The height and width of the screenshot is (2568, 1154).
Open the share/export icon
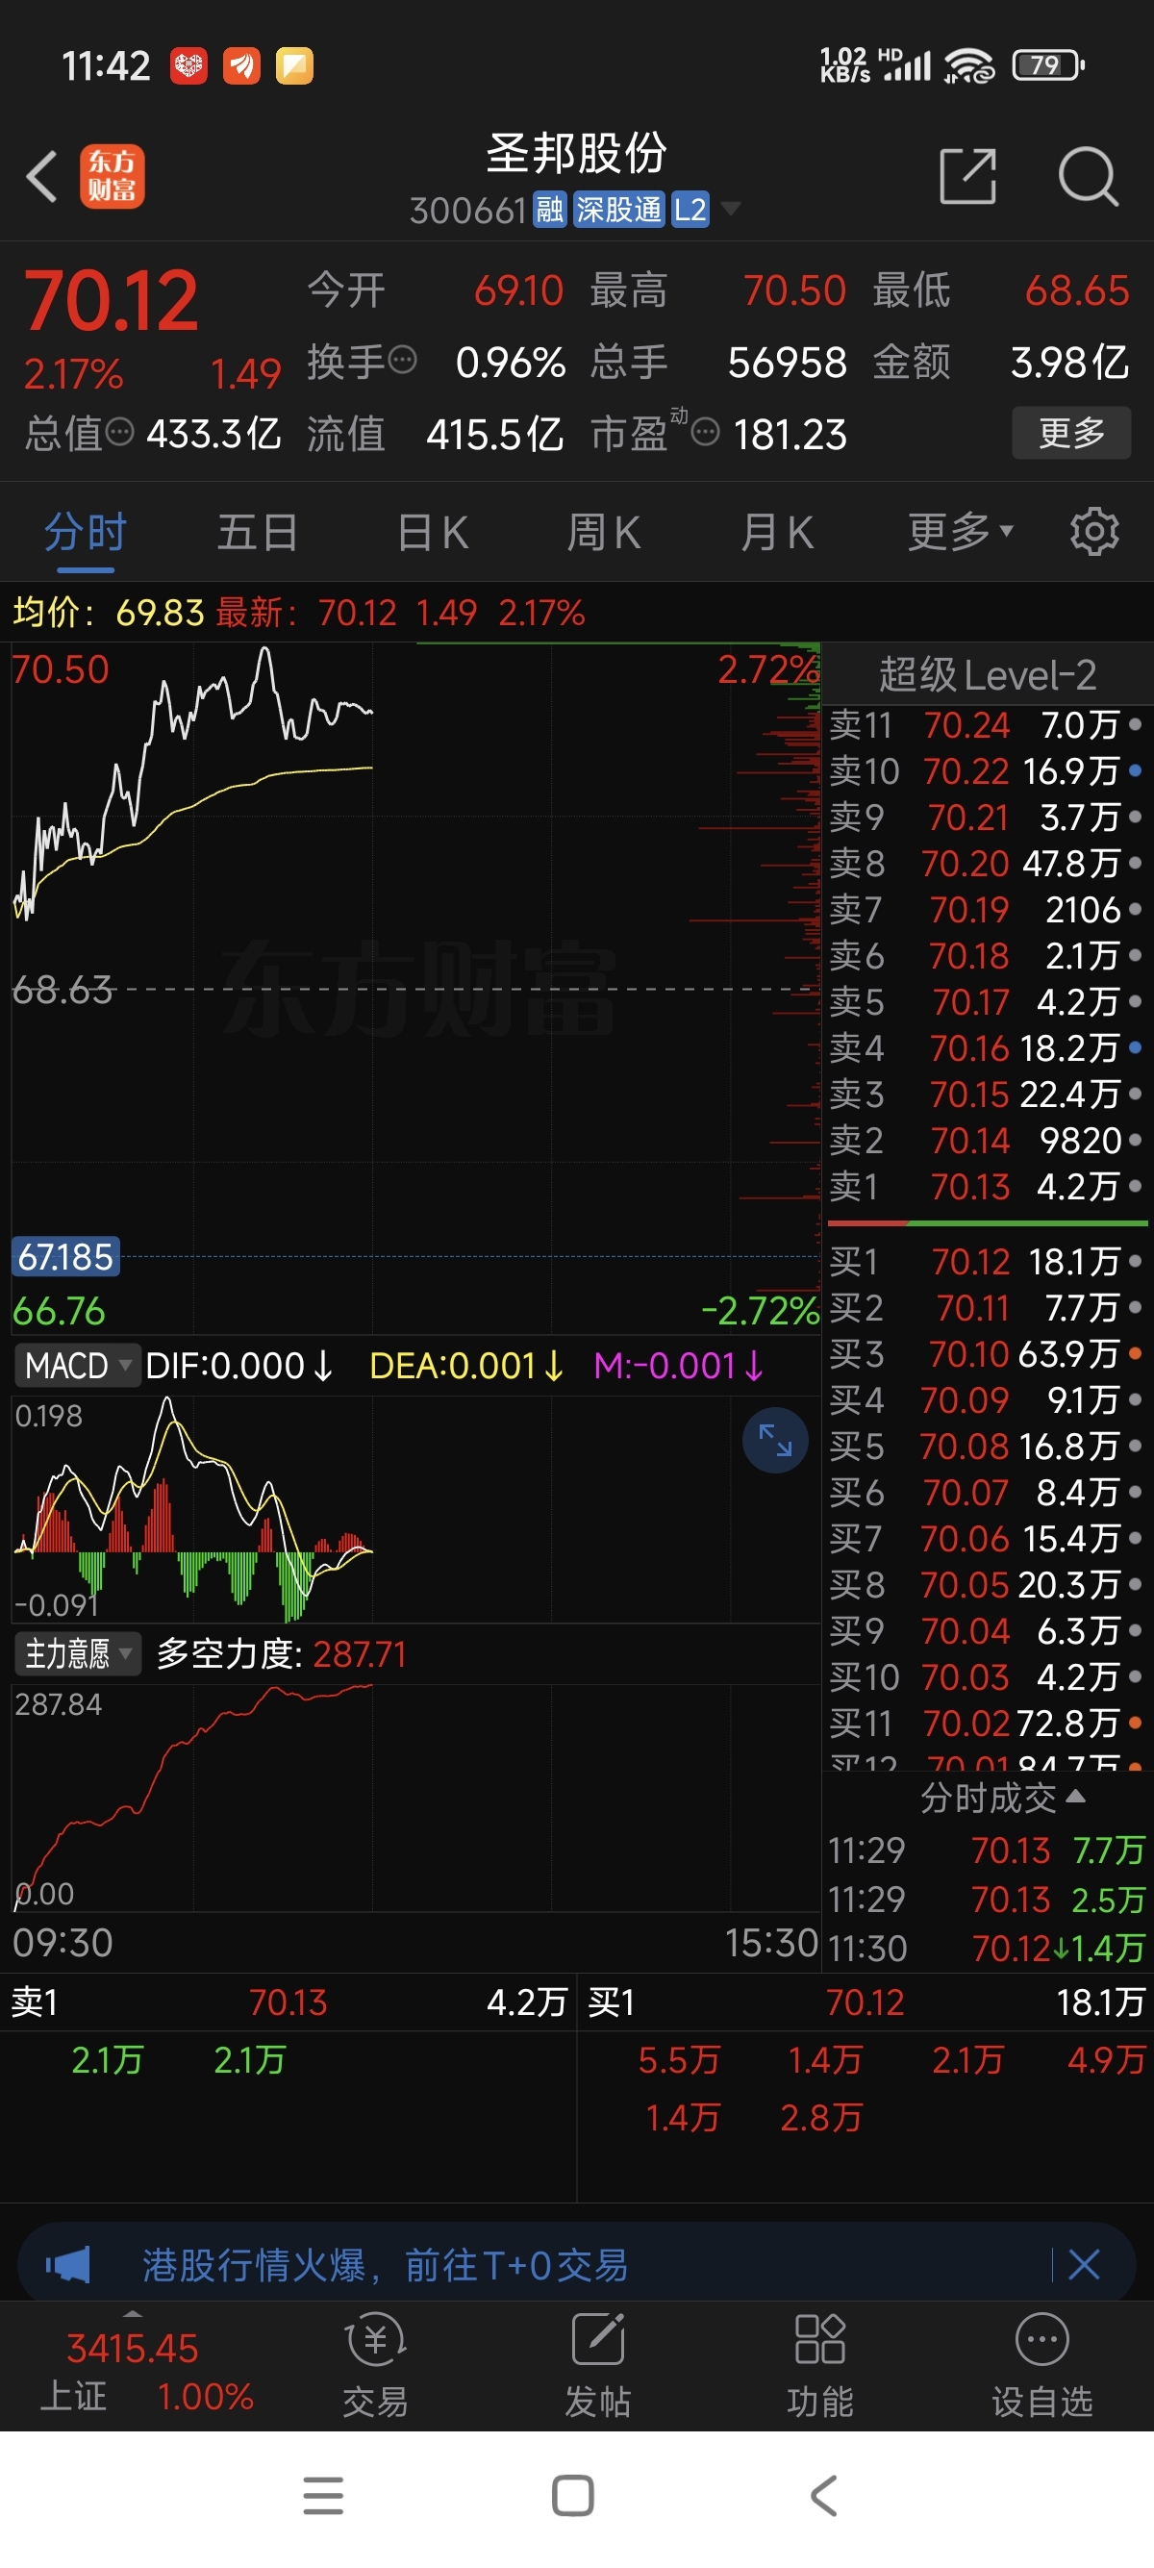(967, 176)
